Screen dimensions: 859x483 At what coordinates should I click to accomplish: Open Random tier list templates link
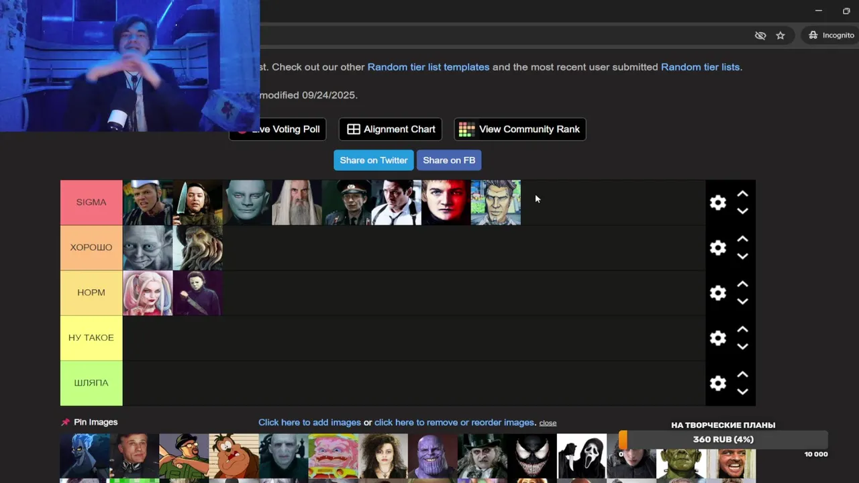pos(428,67)
